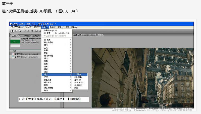Screen dimensions: 201x114
Task: Expand the 表达式控制 submenu
Action: coord(57,42)
